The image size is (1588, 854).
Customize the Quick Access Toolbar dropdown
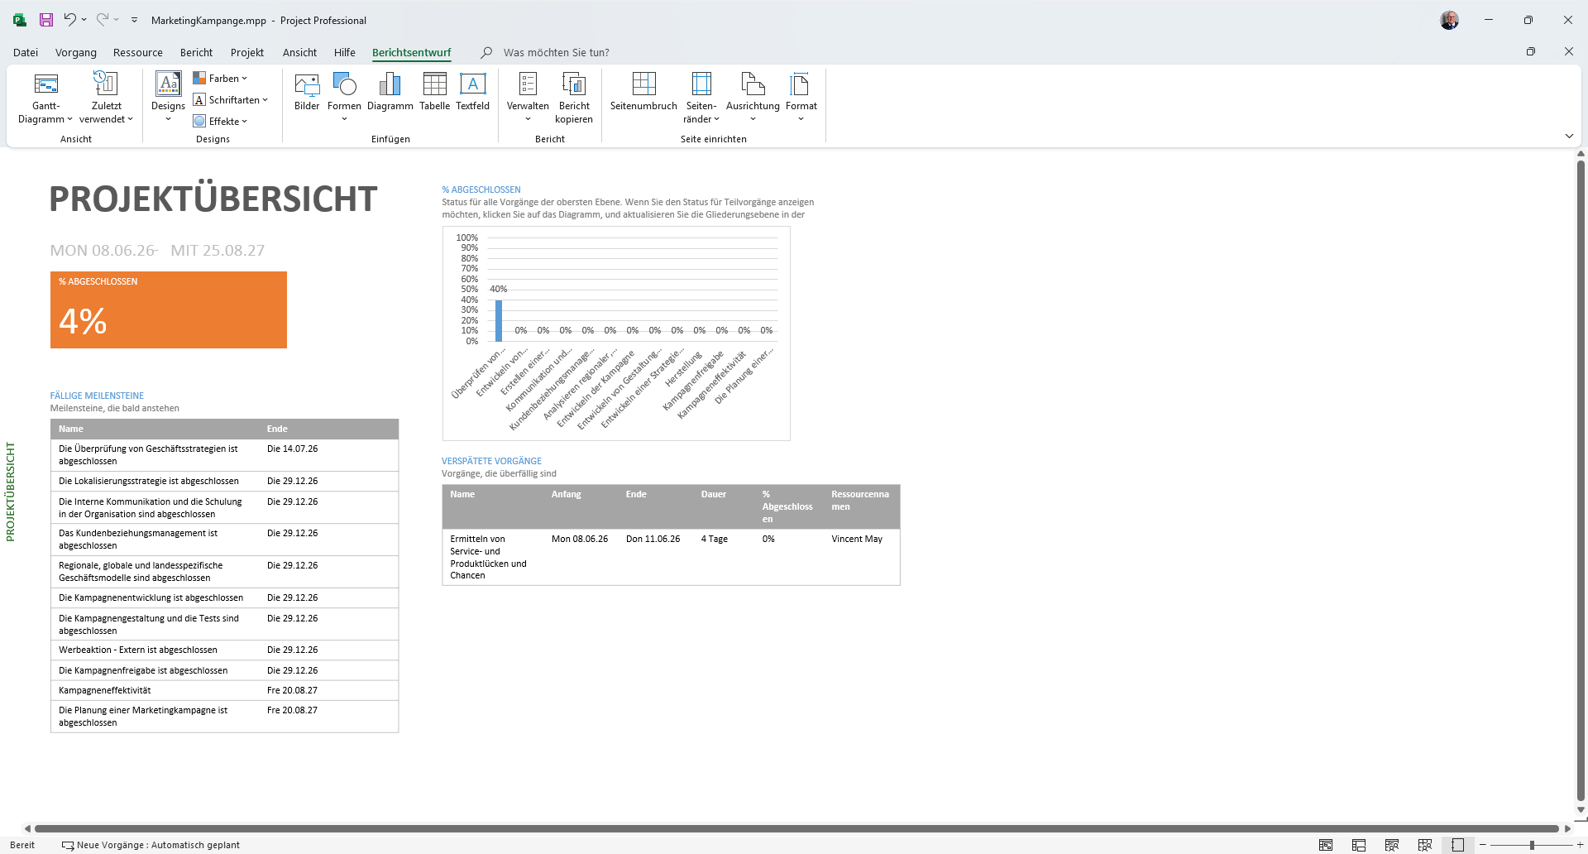[134, 20]
